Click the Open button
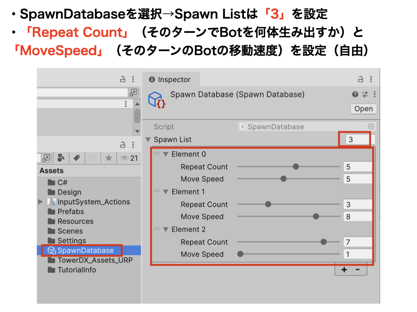Image resolution: width=417 pixels, height=312 pixels. 364,109
